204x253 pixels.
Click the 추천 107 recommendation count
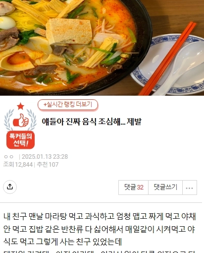click(48, 165)
